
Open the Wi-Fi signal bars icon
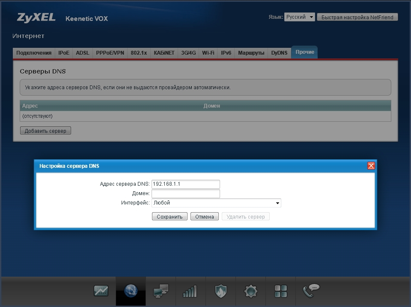click(190, 291)
